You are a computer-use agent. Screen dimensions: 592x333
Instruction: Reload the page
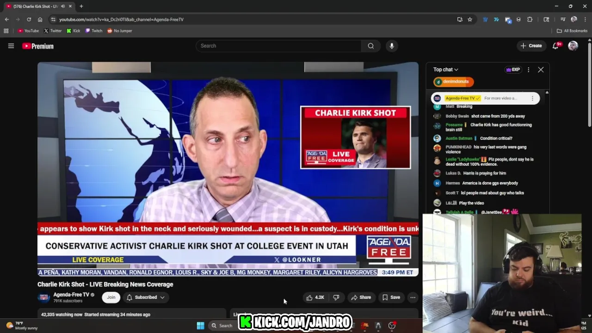click(x=29, y=19)
